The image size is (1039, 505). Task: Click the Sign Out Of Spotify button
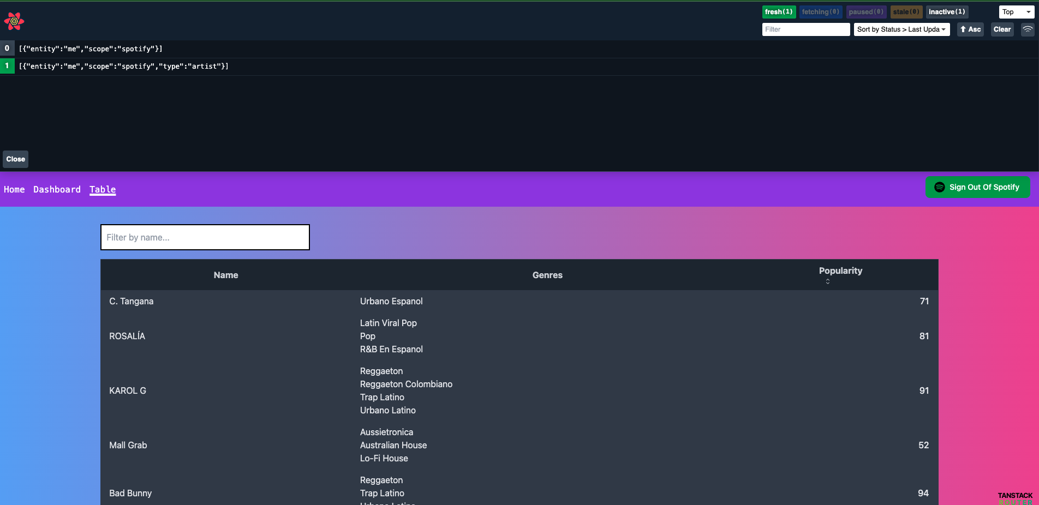[x=977, y=187]
